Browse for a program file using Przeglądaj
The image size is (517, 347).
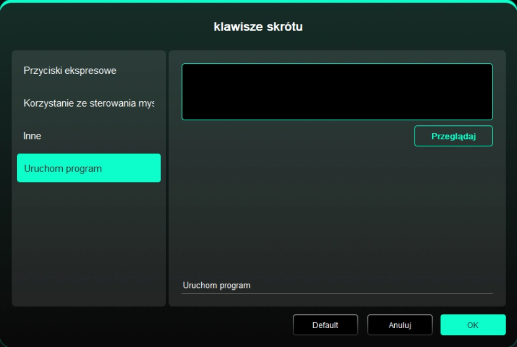[453, 136]
